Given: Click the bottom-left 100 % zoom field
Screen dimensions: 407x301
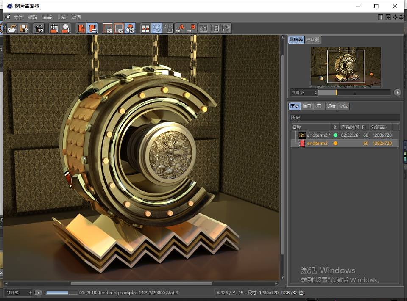Looking at the screenshot, I should 16,293.
